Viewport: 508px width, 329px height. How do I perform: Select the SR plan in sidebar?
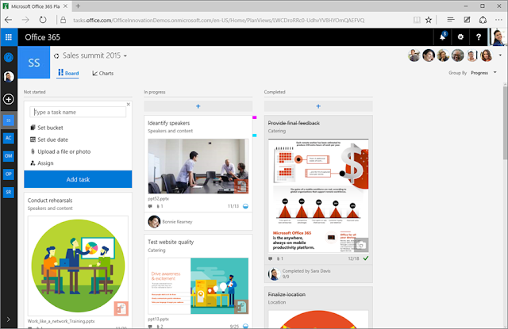[x=9, y=192]
